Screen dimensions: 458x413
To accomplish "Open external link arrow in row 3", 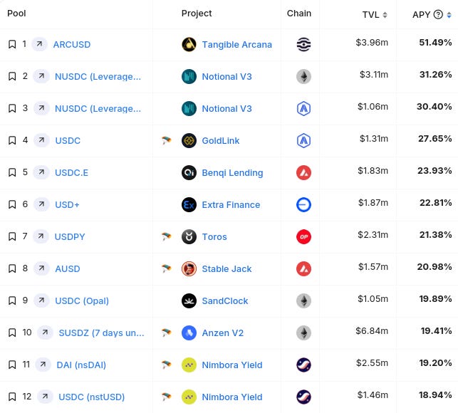I will [41, 108].
